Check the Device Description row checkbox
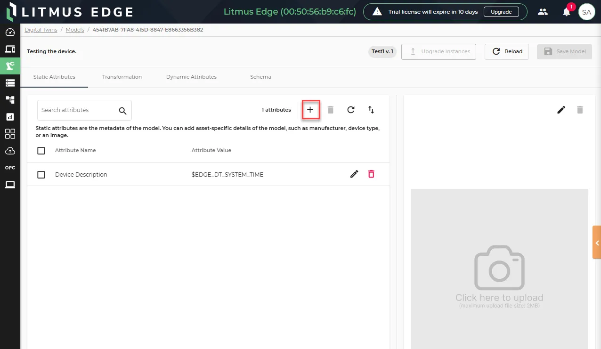 point(41,175)
